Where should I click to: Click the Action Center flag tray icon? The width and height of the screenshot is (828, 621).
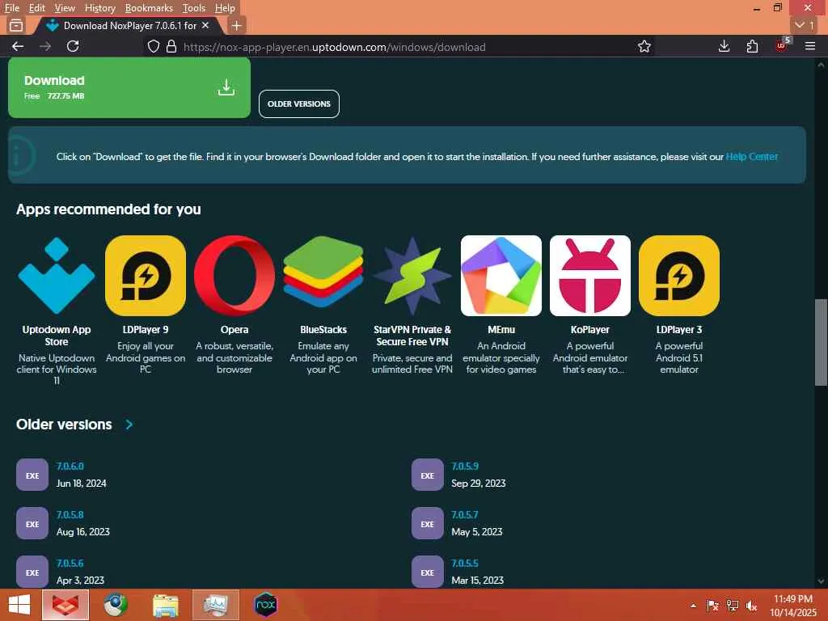click(x=713, y=605)
